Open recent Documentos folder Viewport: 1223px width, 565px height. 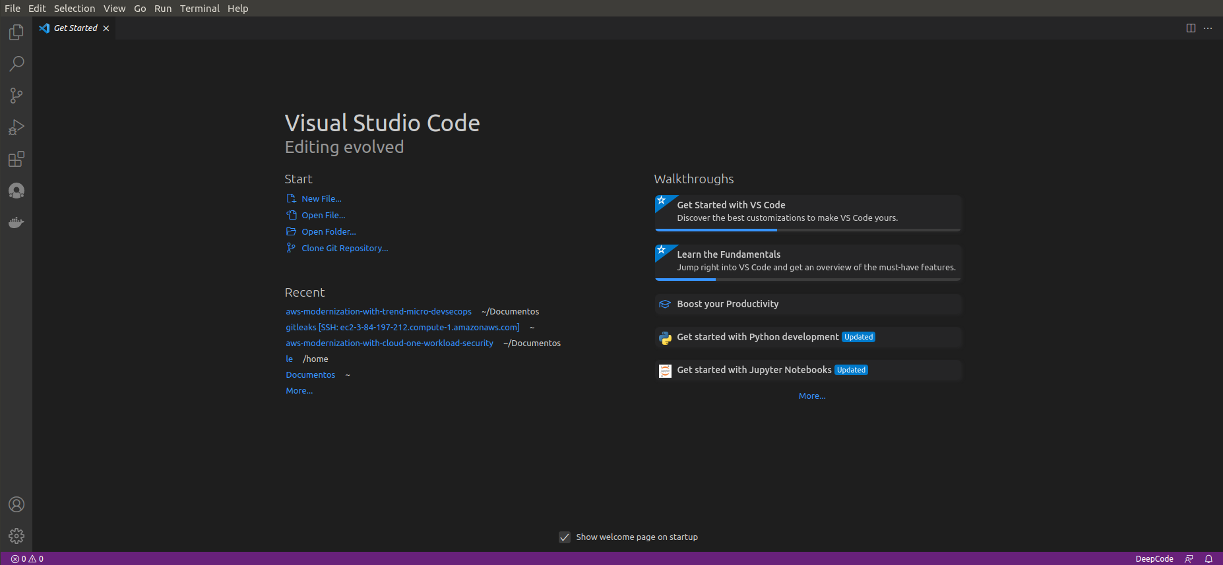311,374
